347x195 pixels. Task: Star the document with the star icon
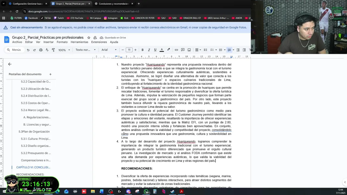(x=89, y=38)
